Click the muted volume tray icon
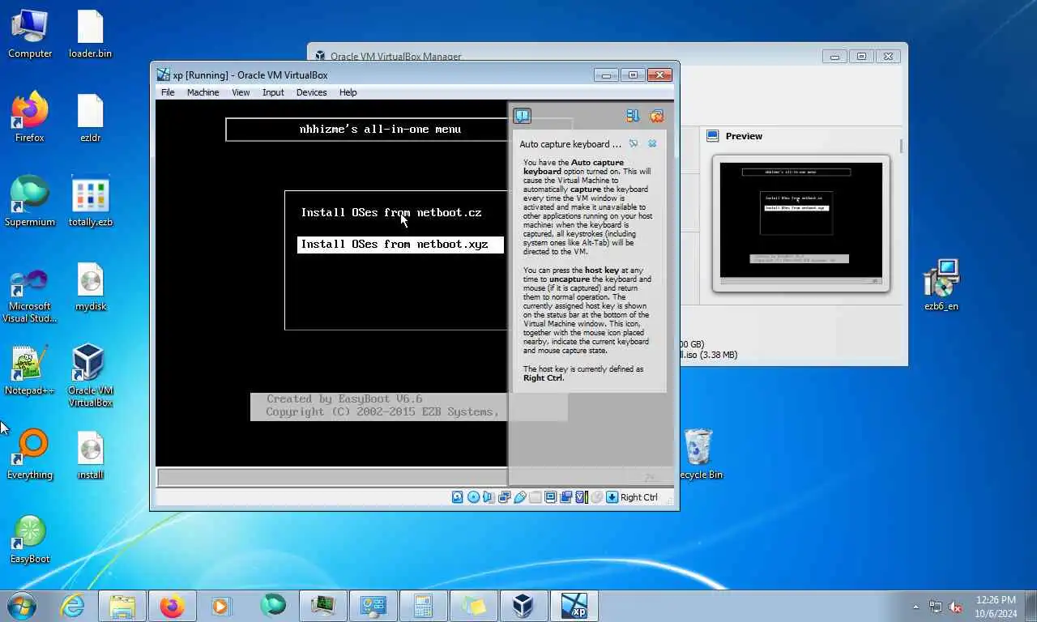Image resolution: width=1037 pixels, height=622 pixels. coord(955,607)
